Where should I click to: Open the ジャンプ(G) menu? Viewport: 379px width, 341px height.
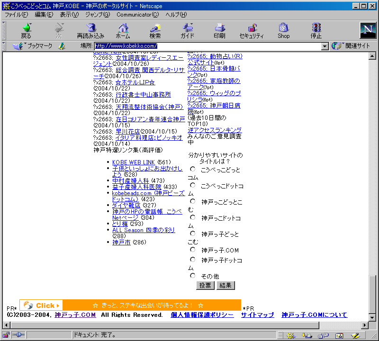coord(98,15)
